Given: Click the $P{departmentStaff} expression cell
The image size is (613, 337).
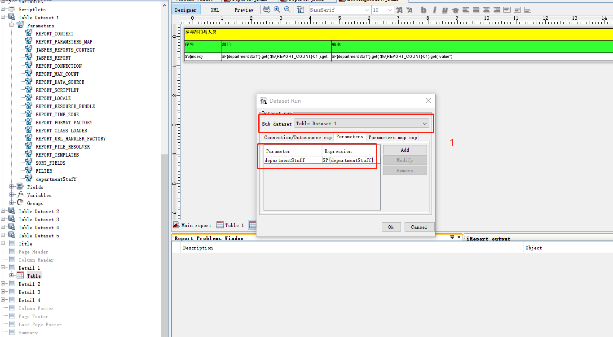Looking at the screenshot, I should (x=348, y=160).
